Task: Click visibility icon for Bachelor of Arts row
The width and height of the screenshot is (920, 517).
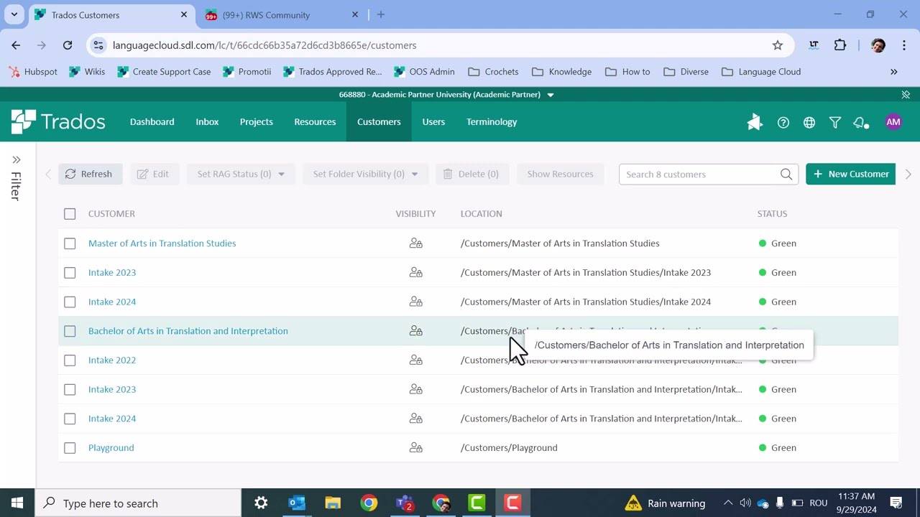Action: point(415,331)
